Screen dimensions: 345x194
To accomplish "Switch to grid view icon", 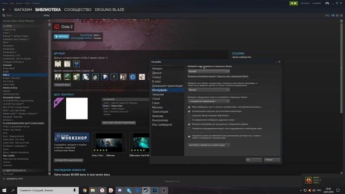I will [341, 16].
